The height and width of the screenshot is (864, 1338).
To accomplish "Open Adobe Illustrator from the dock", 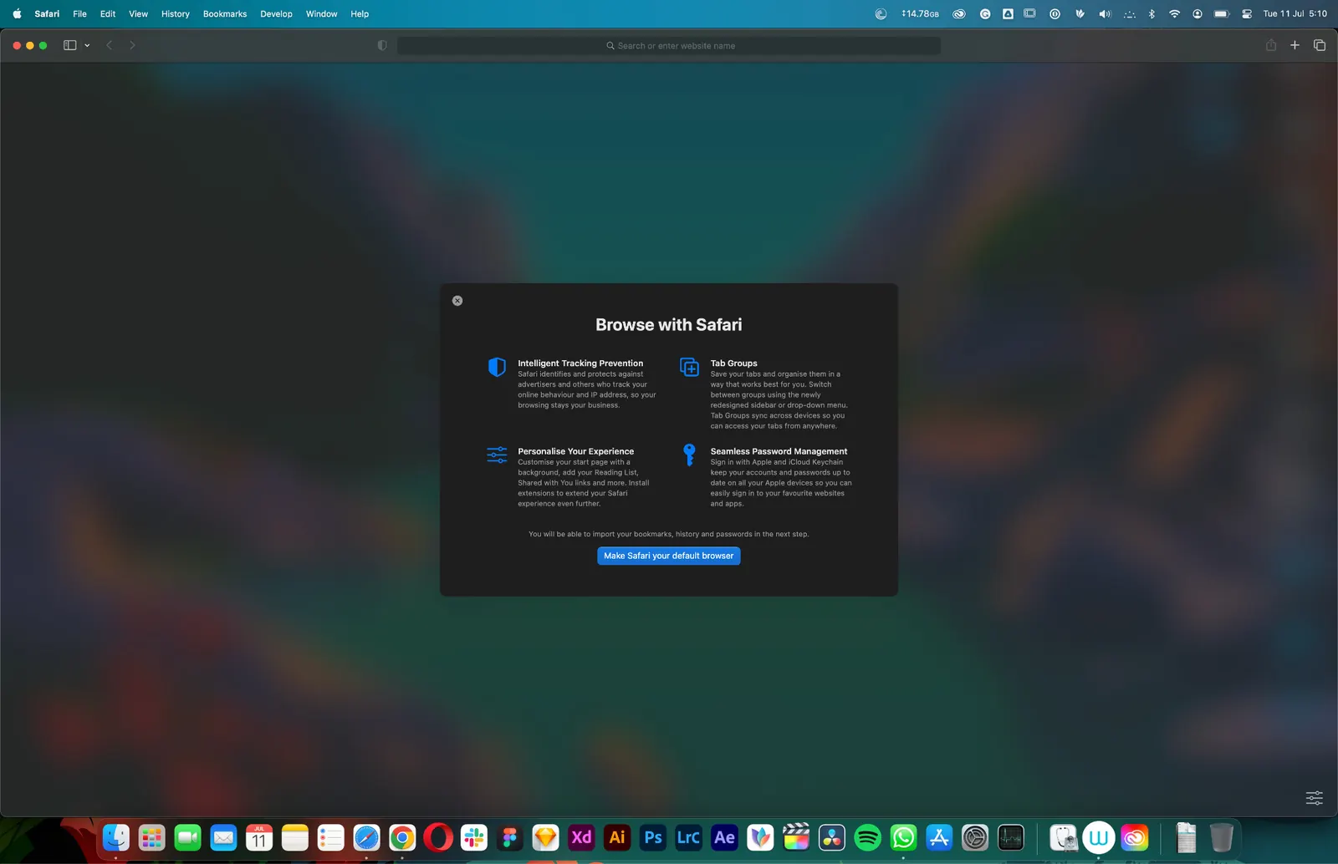I will 617,837.
